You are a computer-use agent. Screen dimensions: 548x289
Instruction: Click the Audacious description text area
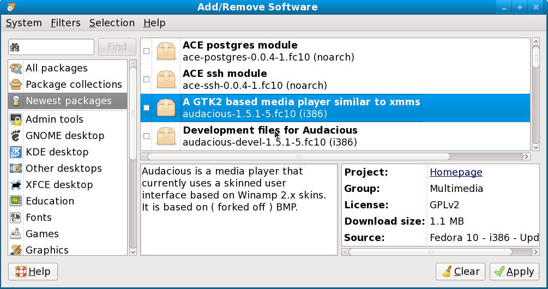click(x=239, y=210)
